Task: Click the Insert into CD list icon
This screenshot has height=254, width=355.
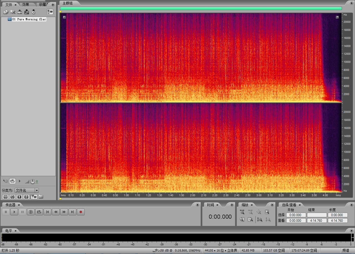Action: click(x=34, y=12)
